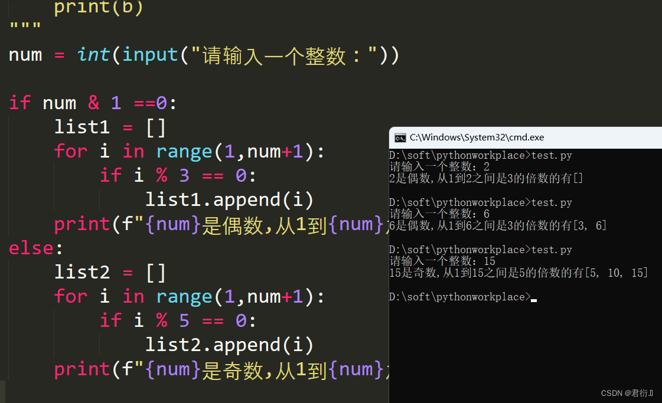Click the last cmd prompt with blinking cursor
This screenshot has width=662, height=403.
pos(463,297)
